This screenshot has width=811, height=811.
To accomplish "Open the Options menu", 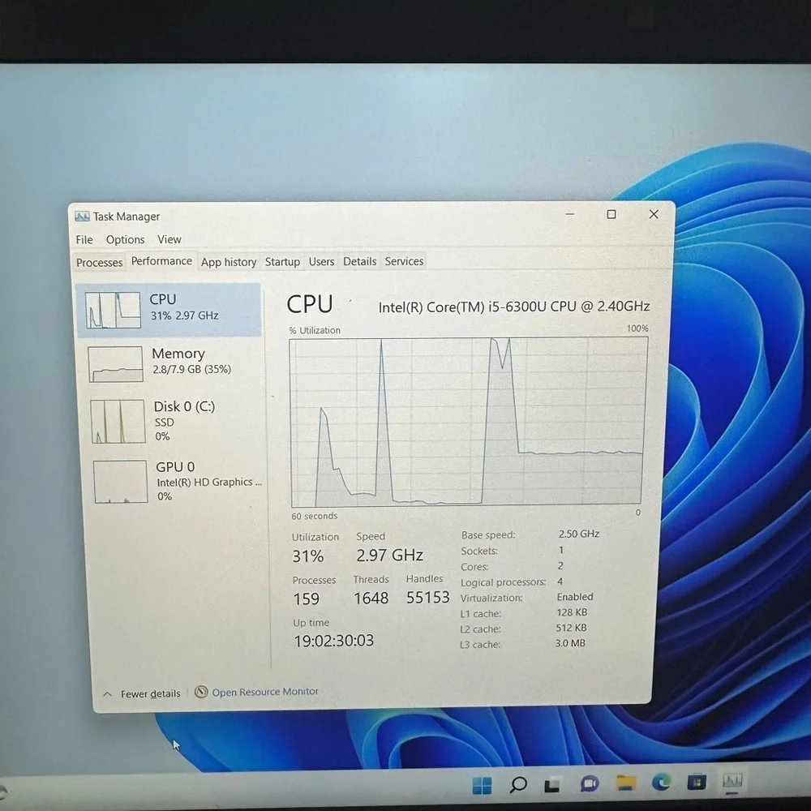I will tap(125, 239).
